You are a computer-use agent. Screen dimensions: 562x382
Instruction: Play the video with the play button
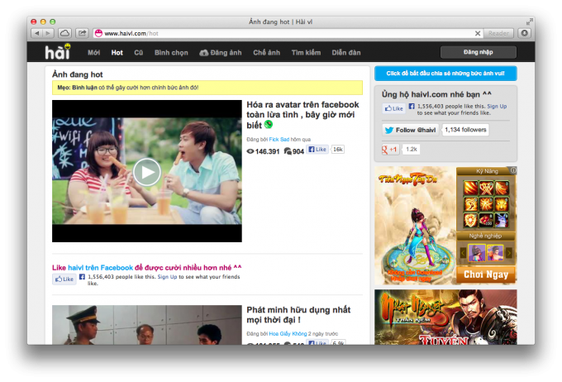pos(146,172)
